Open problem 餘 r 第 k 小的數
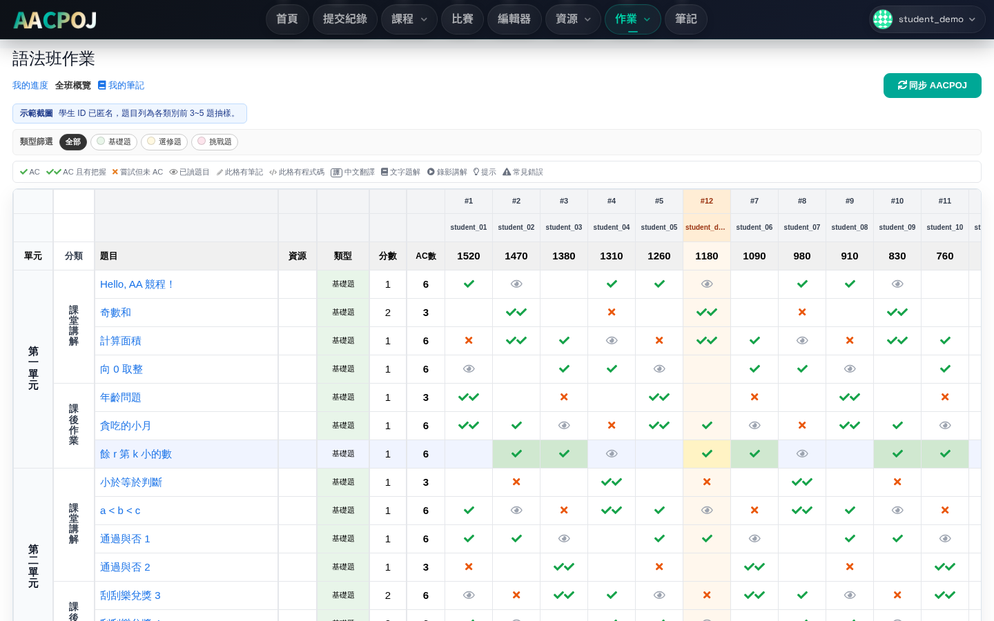 click(x=136, y=454)
